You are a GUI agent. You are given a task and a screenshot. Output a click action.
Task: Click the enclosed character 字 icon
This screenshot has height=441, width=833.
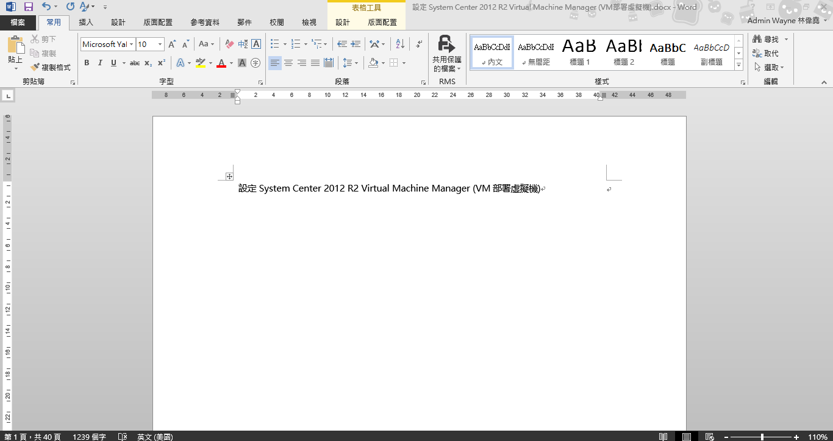coord(256,63)
